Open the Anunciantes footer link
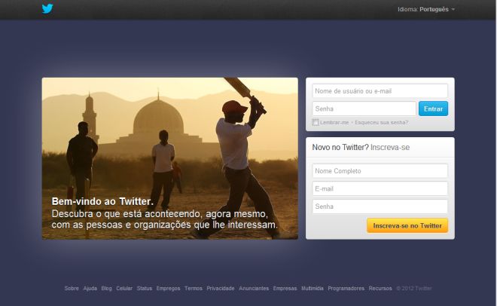This screenshot has width=497, height=306. click(254, 288)
